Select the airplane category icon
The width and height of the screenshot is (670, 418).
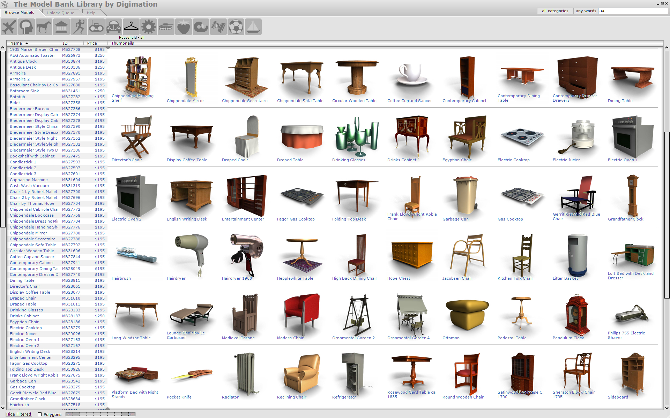[9, 27]
